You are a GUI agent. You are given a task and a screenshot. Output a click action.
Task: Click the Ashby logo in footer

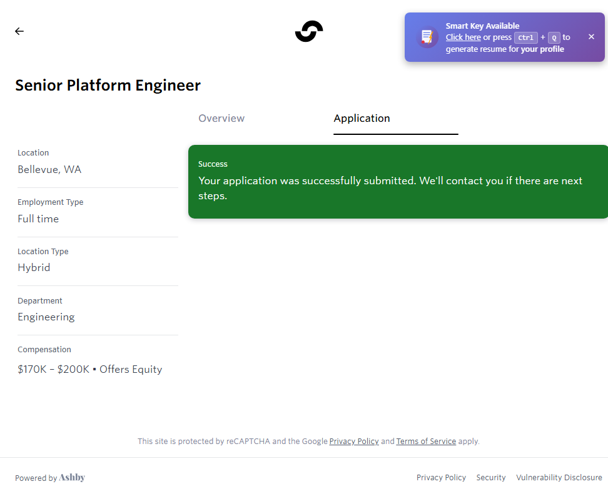(72, 478)
